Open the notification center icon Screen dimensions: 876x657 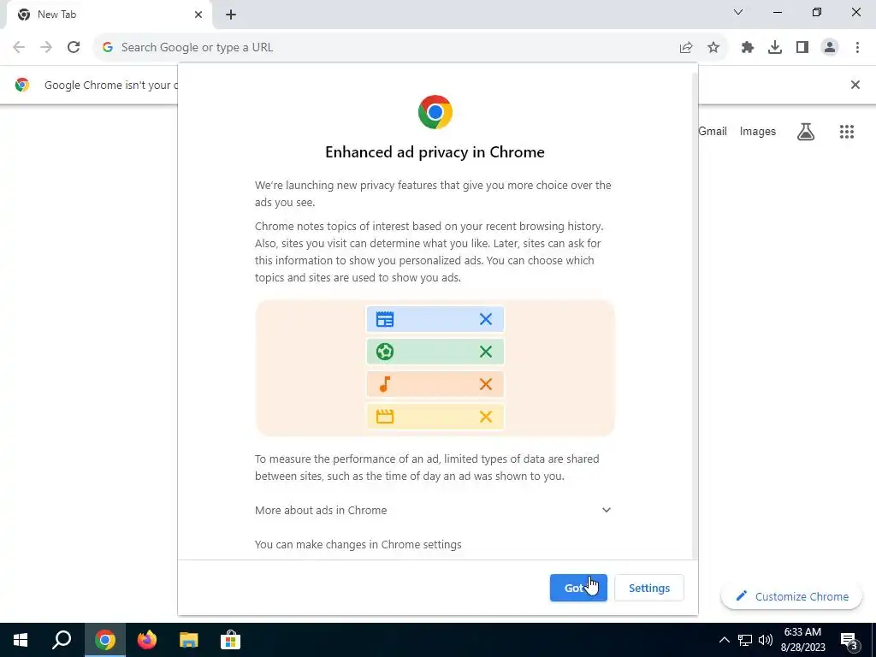849,640
